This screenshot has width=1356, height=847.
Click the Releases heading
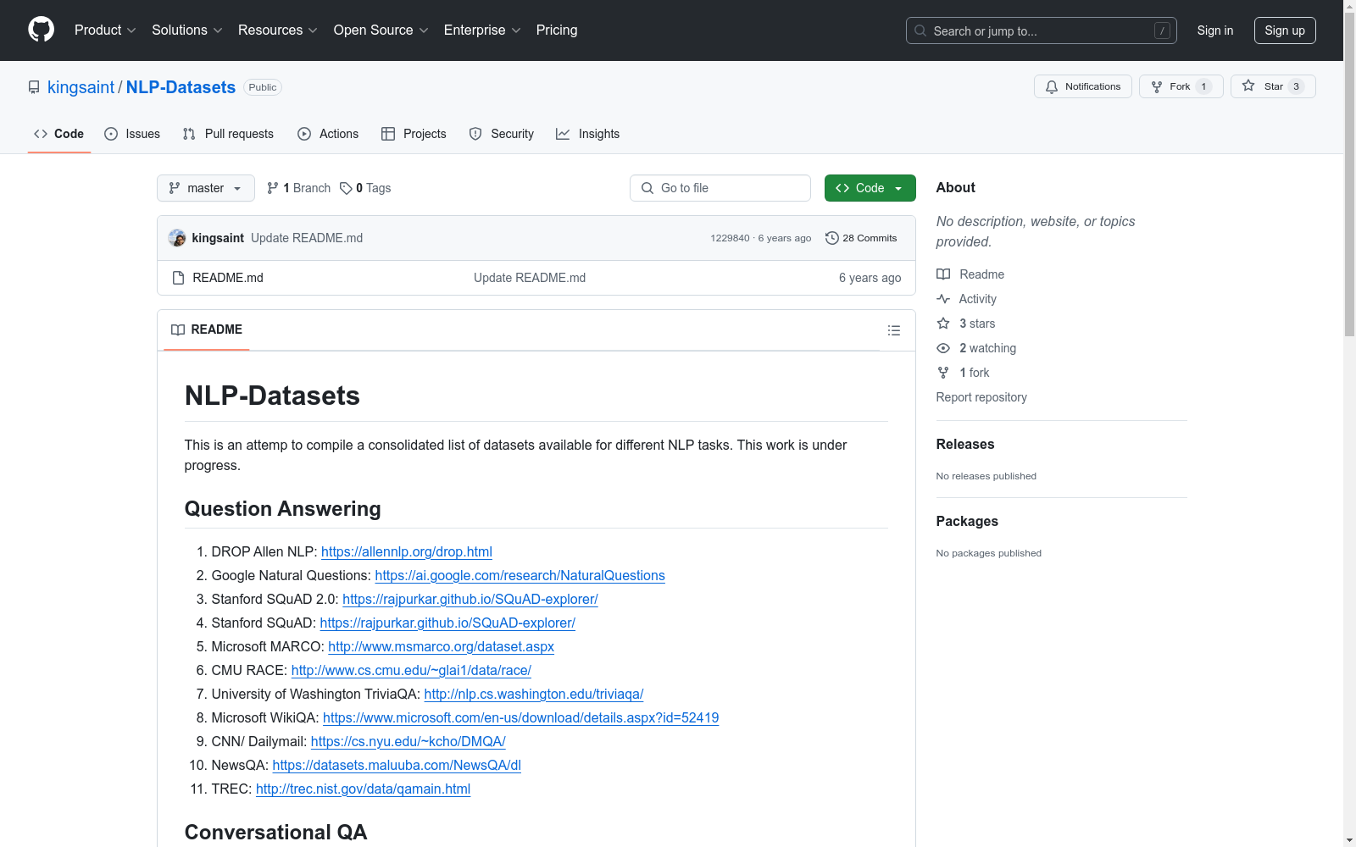[965, 444]
